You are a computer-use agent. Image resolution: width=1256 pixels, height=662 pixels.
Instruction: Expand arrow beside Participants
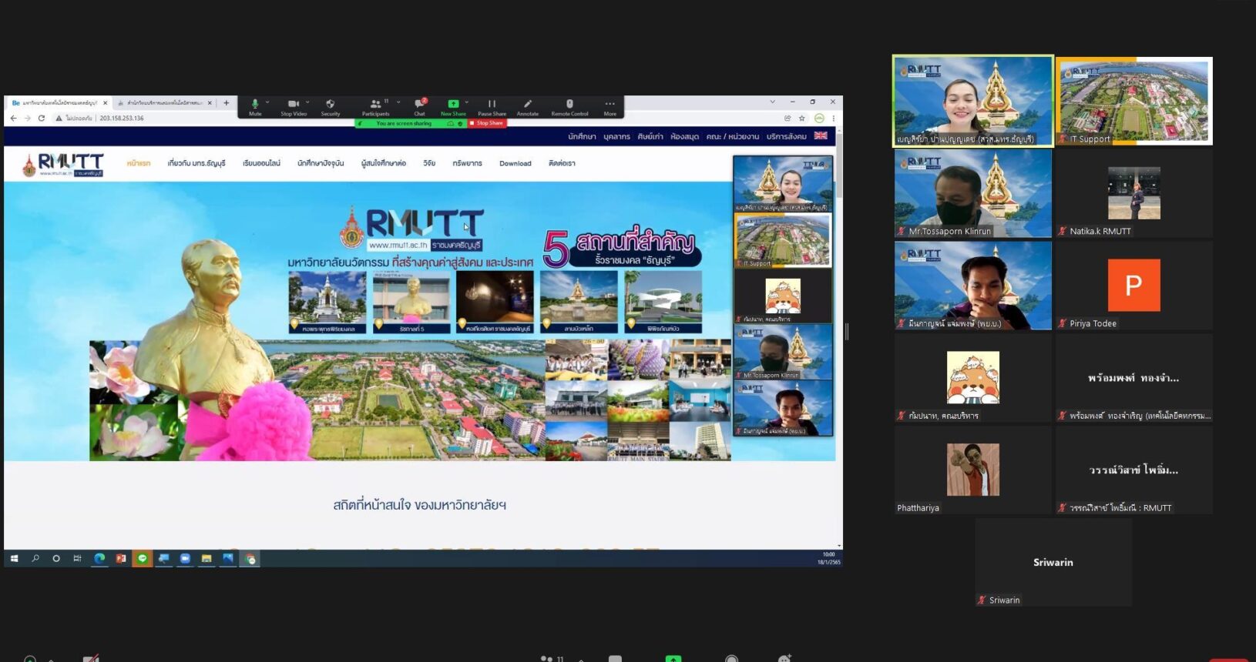(398, 102)
